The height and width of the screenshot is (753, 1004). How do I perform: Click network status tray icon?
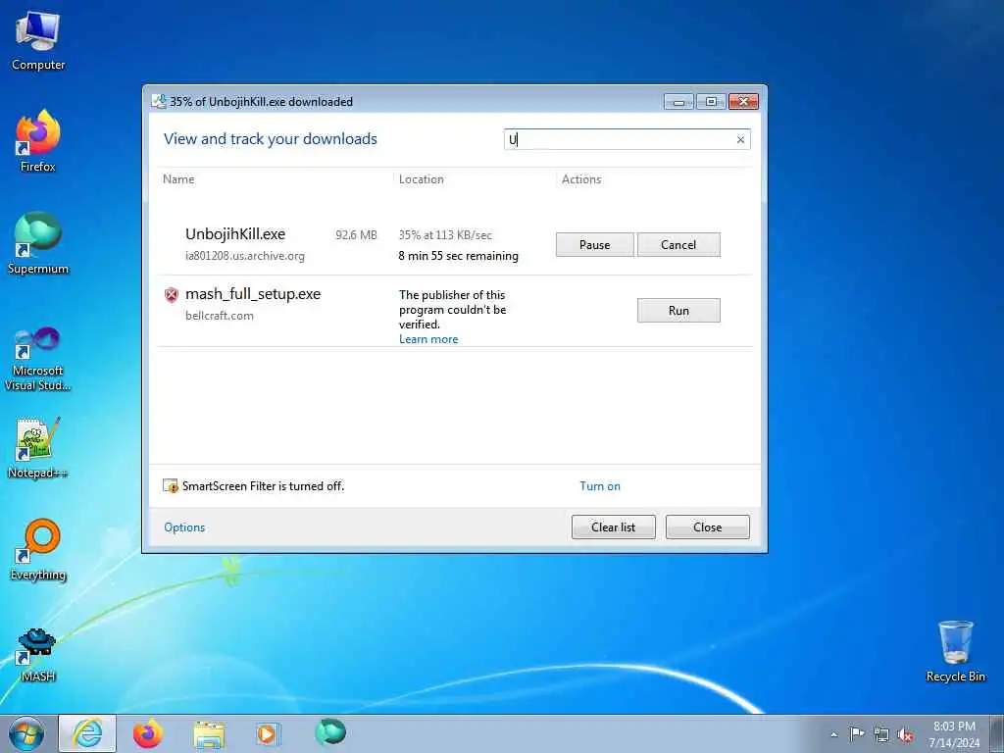click(x=881, y=734)
